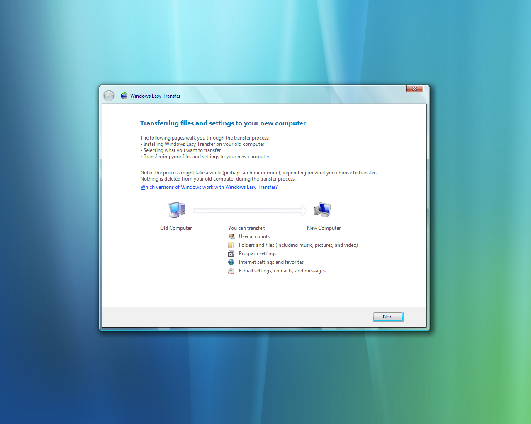The width and height of the screenshot is (531, 424).
Task: Click the "You can transfer:" label
Action: [x=246, y=228]
